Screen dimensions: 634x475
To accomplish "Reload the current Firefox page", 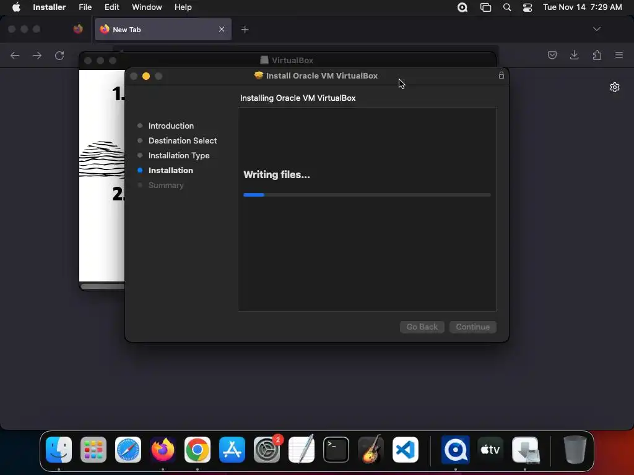I will 59,55.
